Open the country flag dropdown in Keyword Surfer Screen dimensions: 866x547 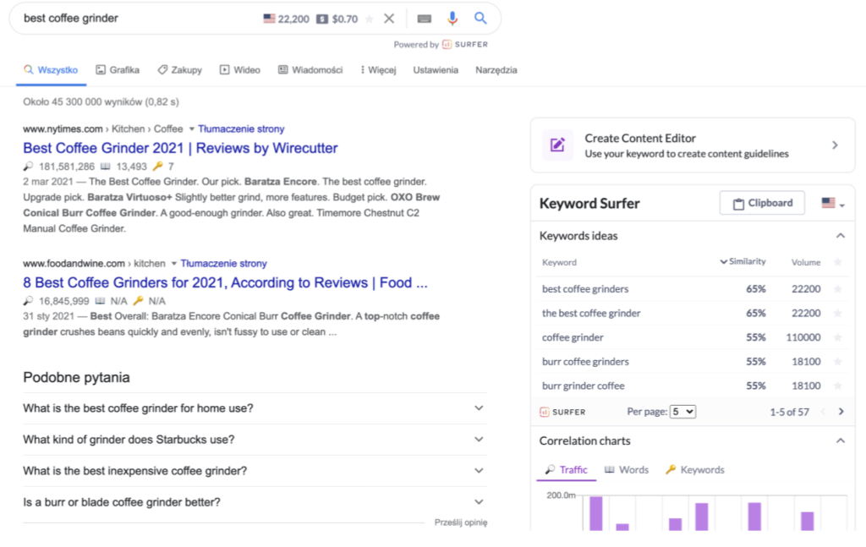833,203
